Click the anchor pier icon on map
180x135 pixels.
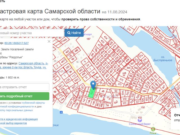coord(61,112)
